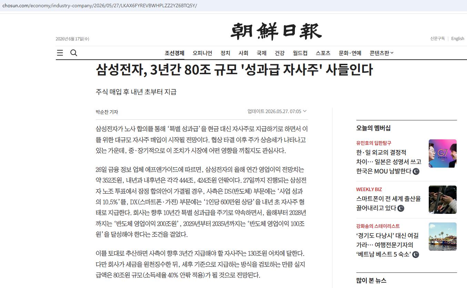Open reporter 박순찬 기자 byline

(107, 112)
